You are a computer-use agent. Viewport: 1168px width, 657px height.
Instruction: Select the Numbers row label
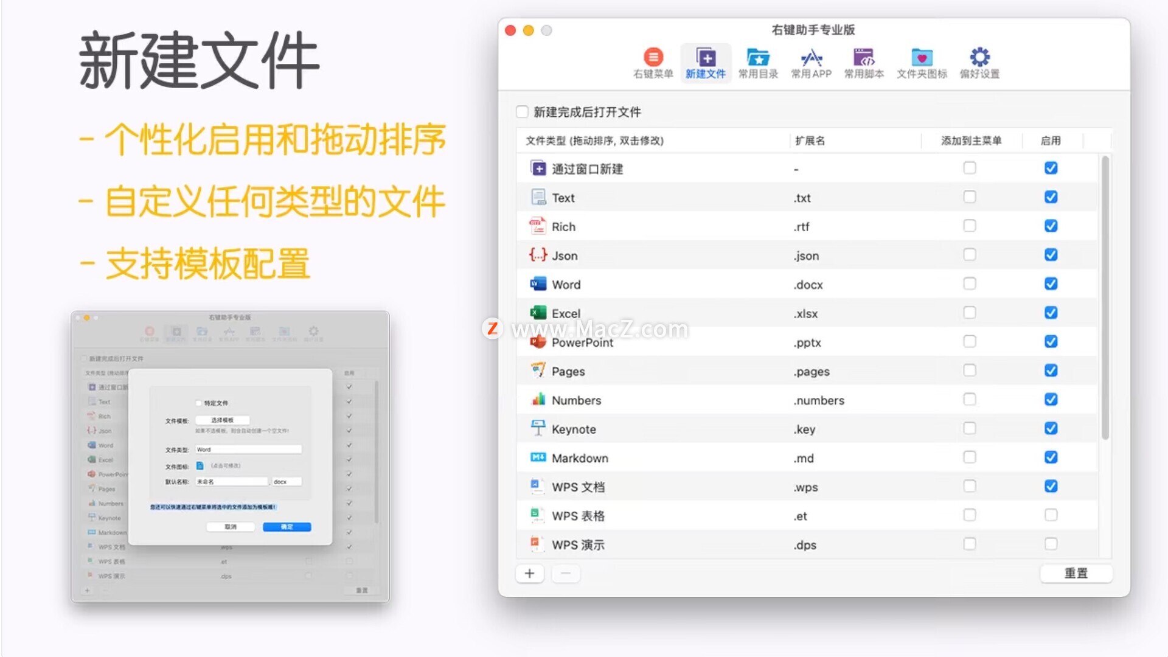pos(576,400)
